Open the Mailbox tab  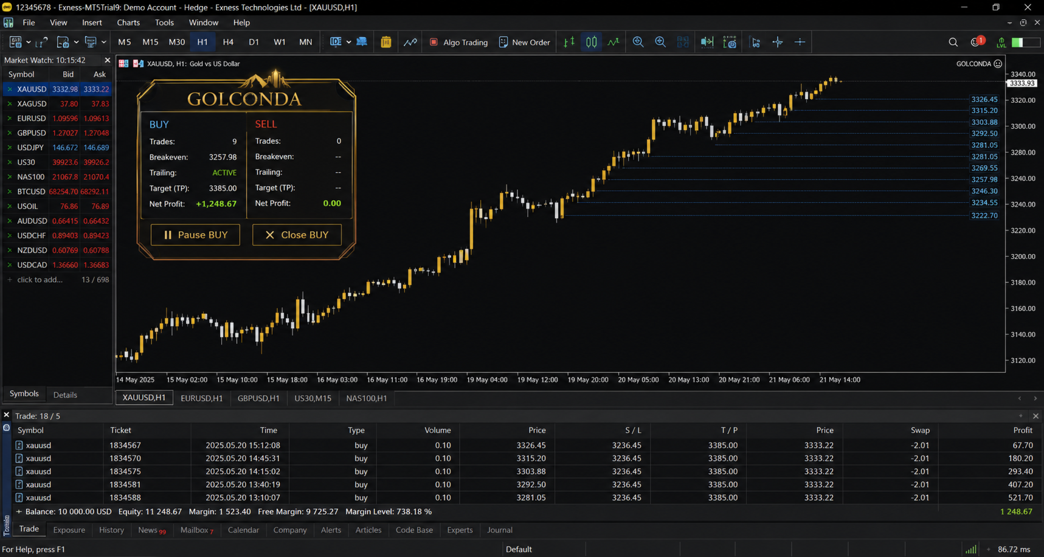pyautogui.click(x=196, y=530)
